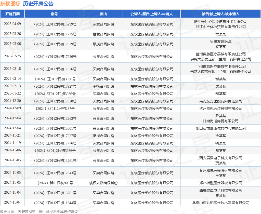Select defendant 尹某某
Screen dimensions: 261x214
(x=220, y=116)
